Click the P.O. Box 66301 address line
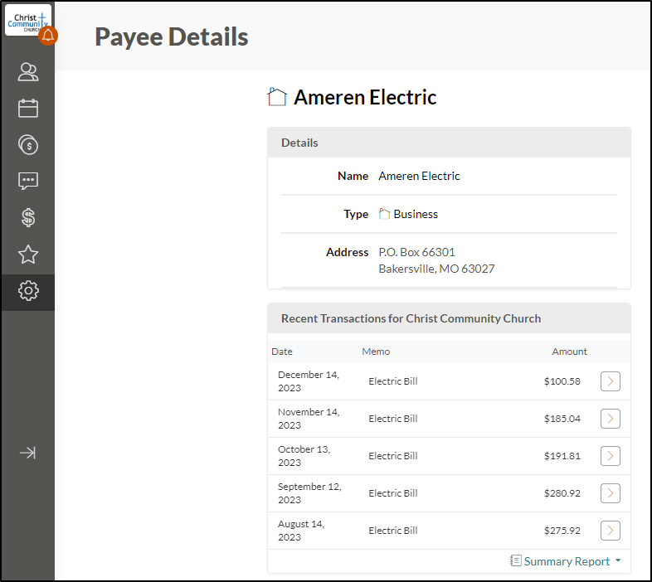 [416, 252]
